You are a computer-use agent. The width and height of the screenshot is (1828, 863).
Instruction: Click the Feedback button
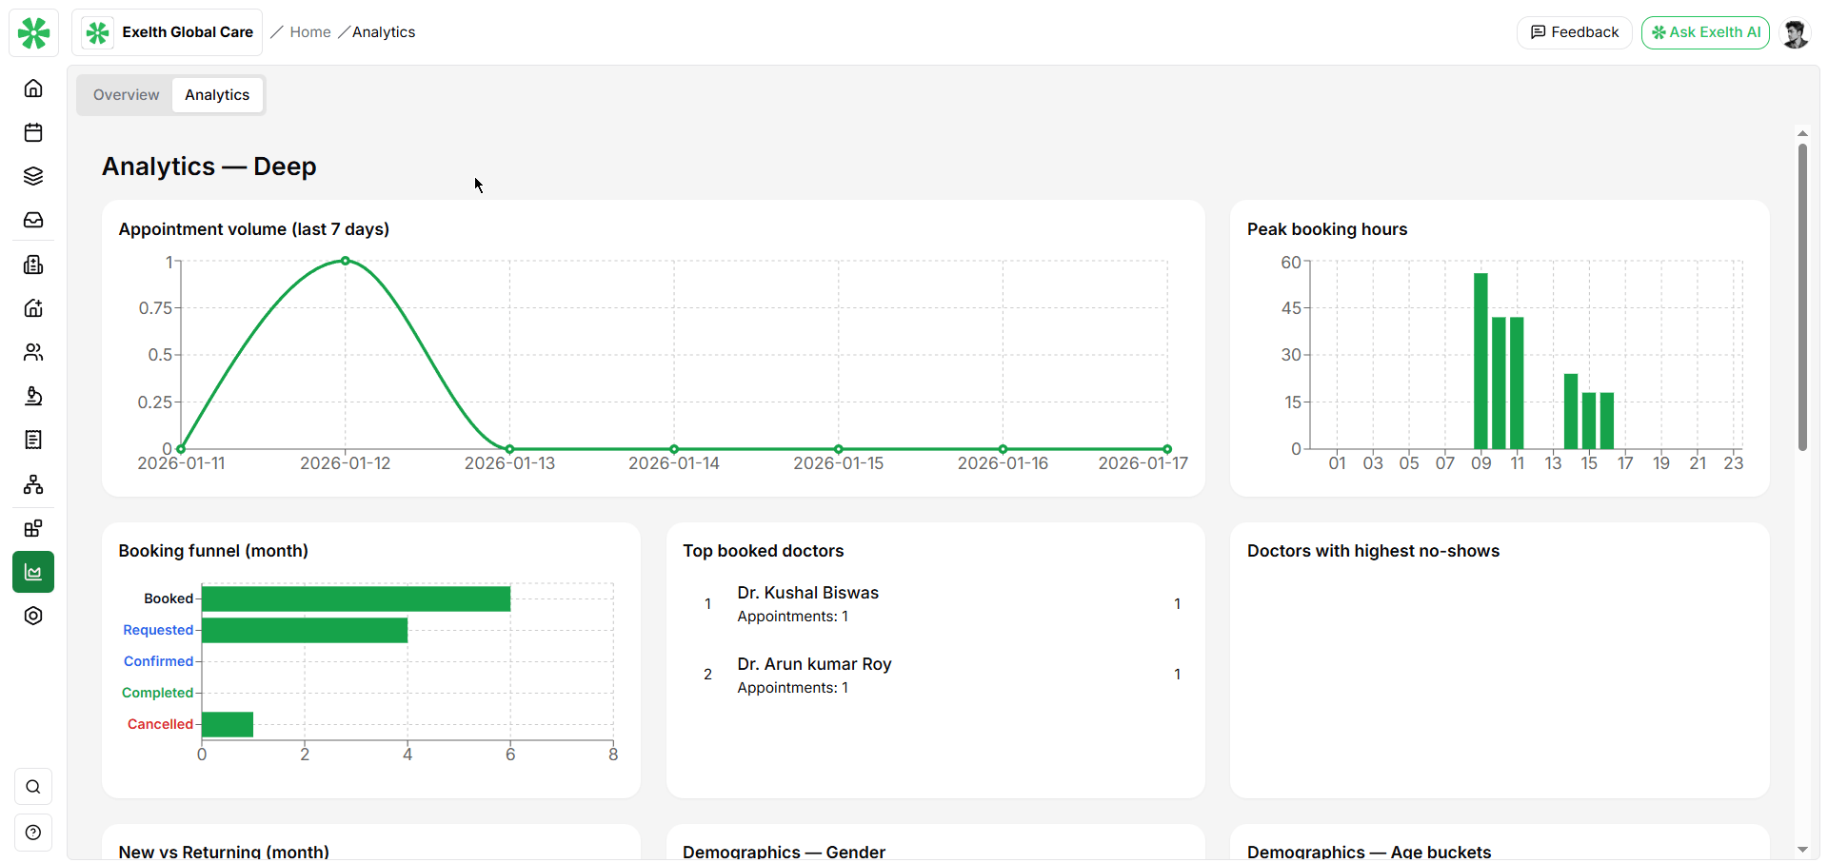[x=1574, y=31]
